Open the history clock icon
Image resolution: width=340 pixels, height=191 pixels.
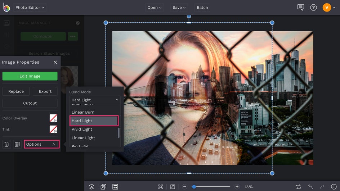click(334, 187)
